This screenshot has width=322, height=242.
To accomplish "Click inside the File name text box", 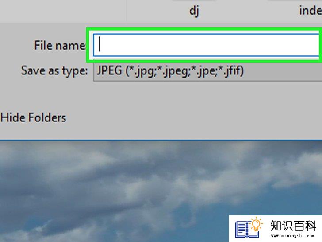I will click(x=206, y=45).
